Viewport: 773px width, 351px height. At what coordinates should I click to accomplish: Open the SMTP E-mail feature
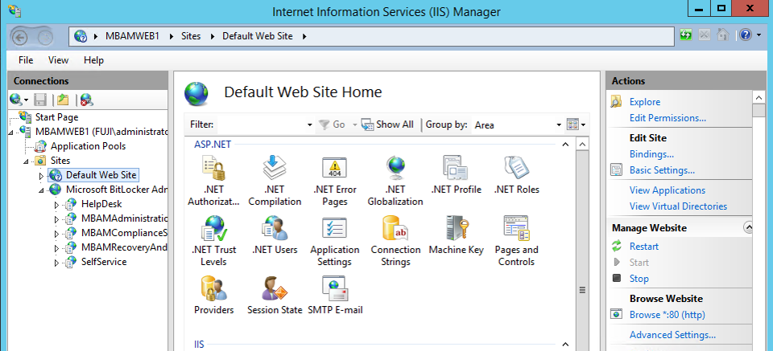pyautogui.click(x=335, y=296)
